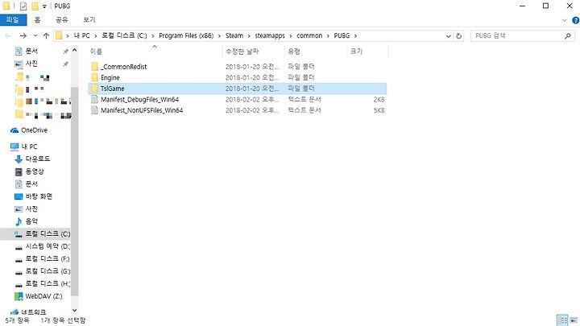The height and width of the screenshot is (326, 580).
Task: Click the 5KB size cell
Action: tap(379, 110)
